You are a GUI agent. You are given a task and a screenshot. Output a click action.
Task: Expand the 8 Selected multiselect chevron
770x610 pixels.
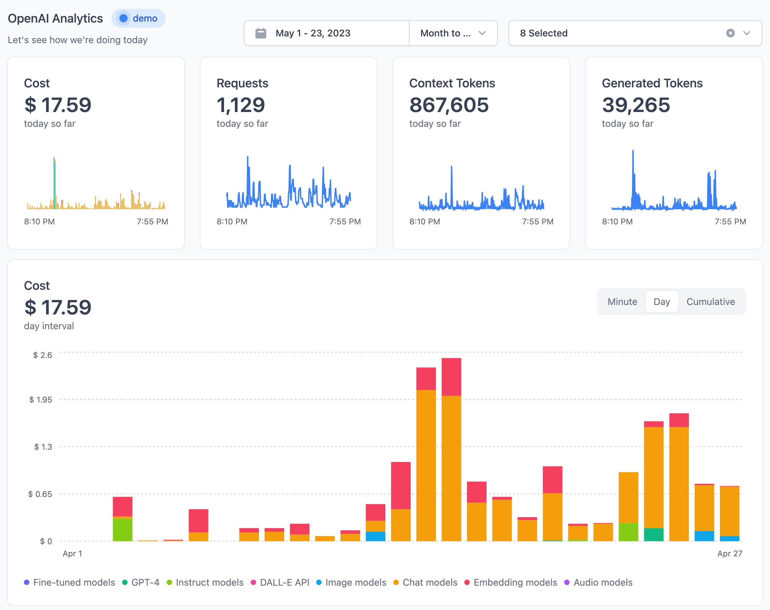pos(747,33)
